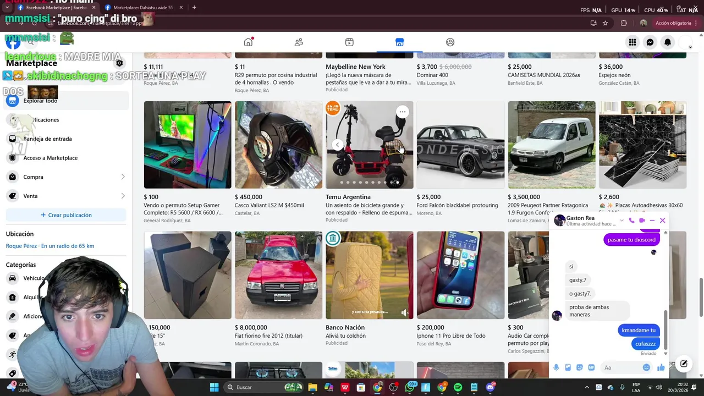Minimize the Gaston Rea chat window
Image resolution: width=704 pixels, height=396 pixels.
(652, 221)
